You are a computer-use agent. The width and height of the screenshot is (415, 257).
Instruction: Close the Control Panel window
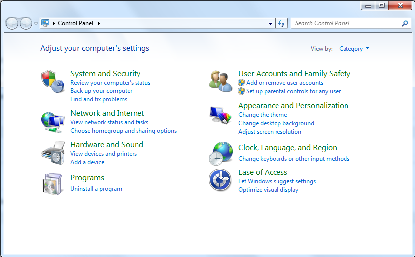pos(400,6)
